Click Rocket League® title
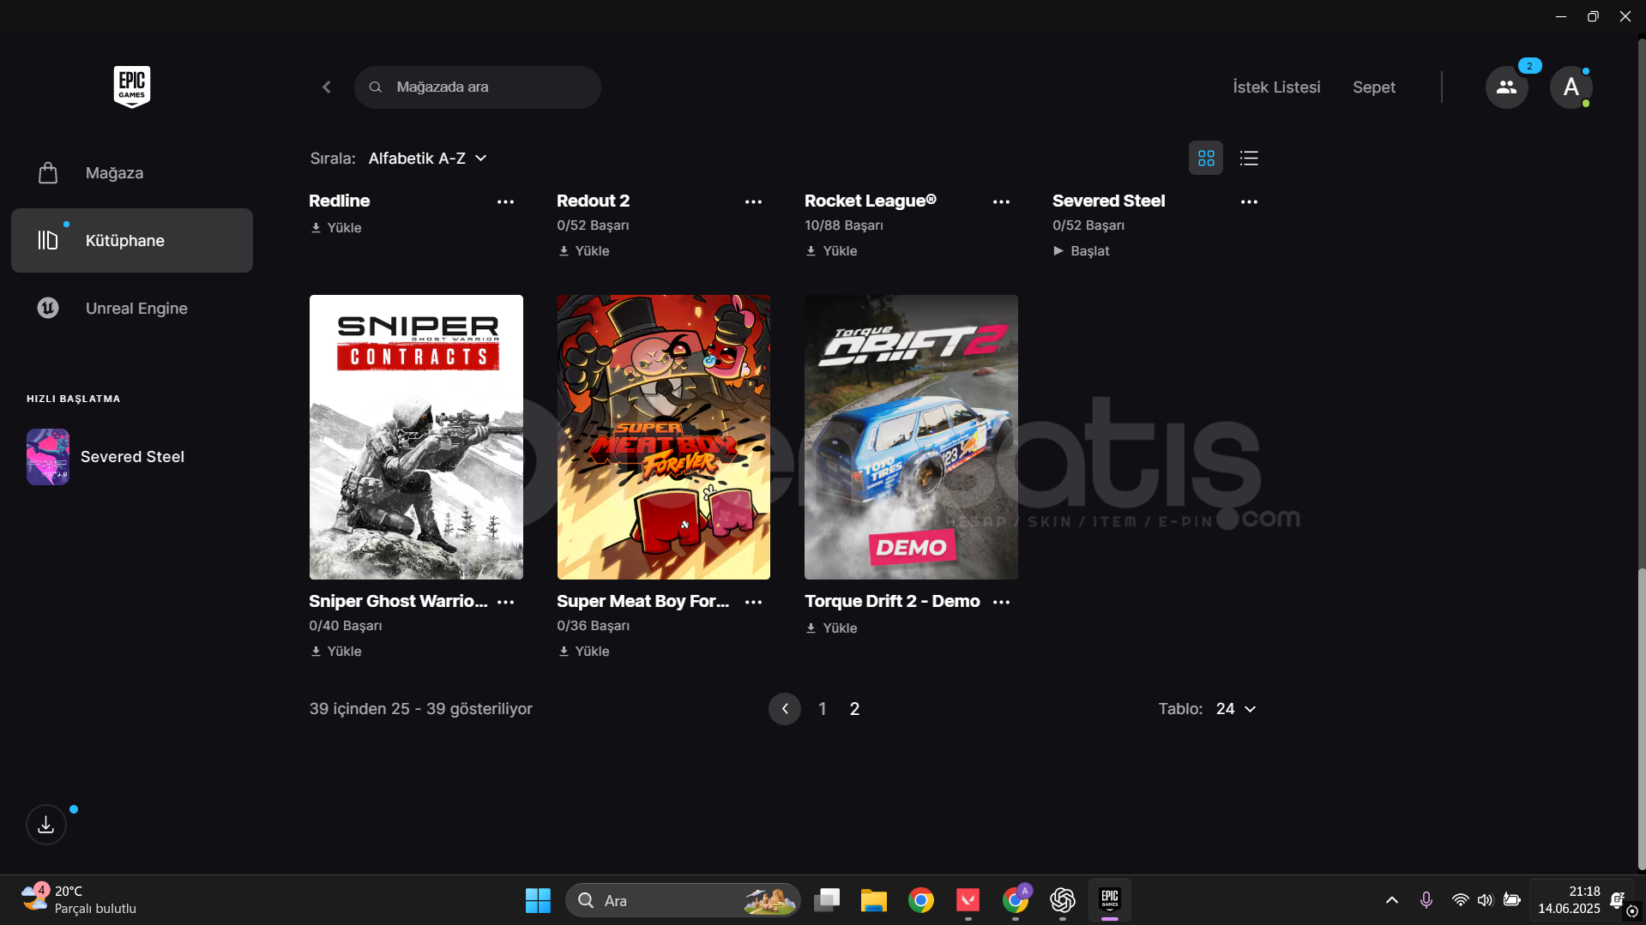The height and width of the screenshot is (925, 1646). 871,201
